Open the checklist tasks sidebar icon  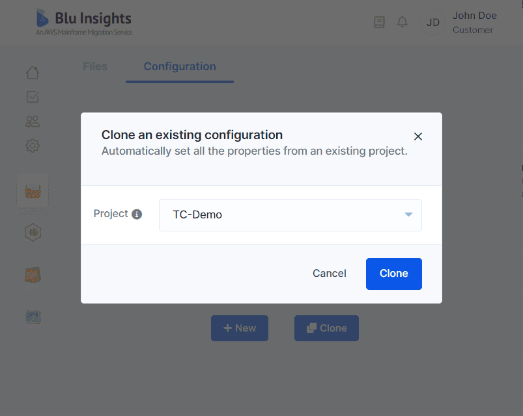(33, 97)
